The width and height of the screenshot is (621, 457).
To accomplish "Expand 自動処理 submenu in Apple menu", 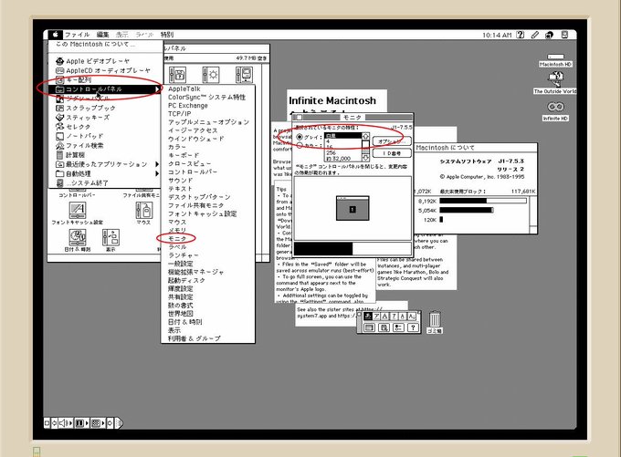I will pos(105,173).
